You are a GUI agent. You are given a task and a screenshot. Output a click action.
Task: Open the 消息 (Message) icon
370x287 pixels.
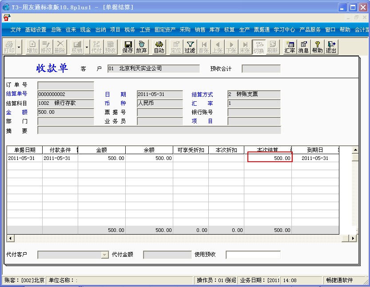[x=304, y=47]
